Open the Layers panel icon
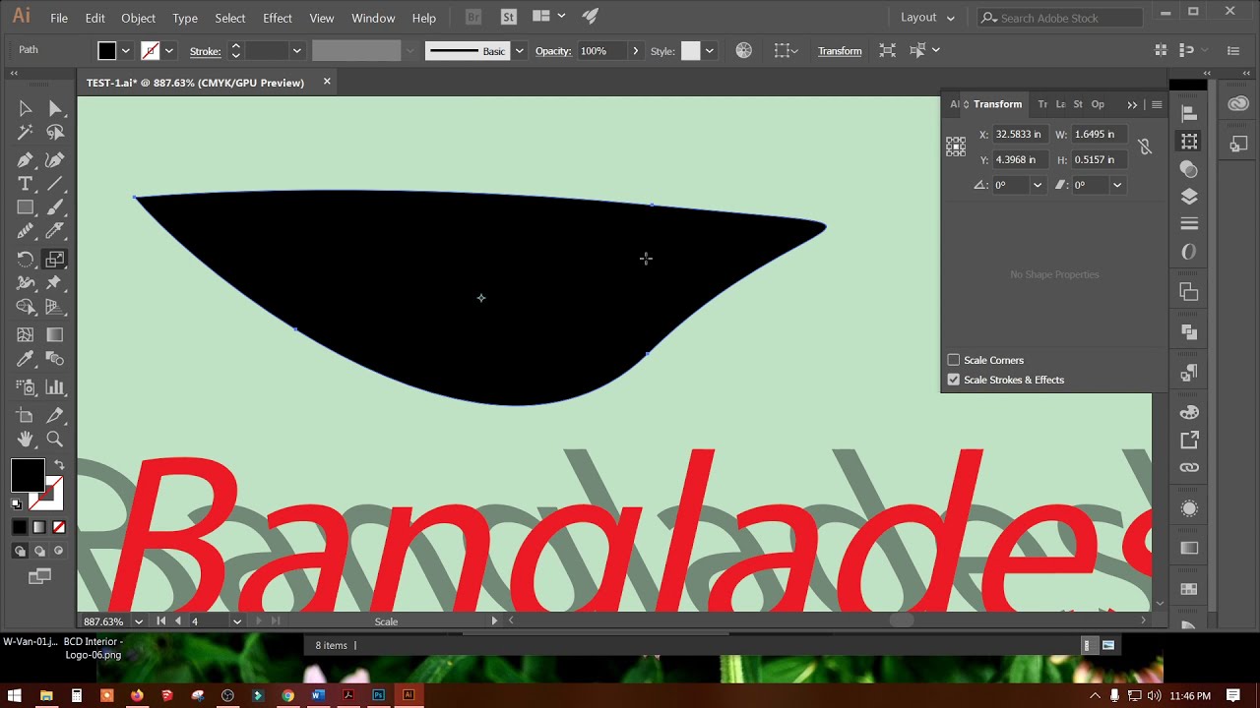Image resolution: width=1260 pixels, height=708 pixels. click(x=1189, y=197)
